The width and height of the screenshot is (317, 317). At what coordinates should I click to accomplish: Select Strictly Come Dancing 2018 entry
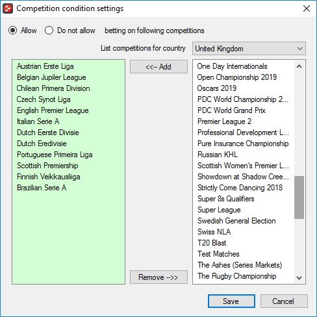pyautogui.click(x=240, y=188)
